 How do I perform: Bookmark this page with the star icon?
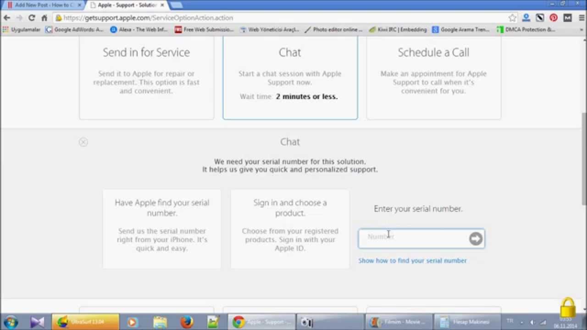click(512, 18)
